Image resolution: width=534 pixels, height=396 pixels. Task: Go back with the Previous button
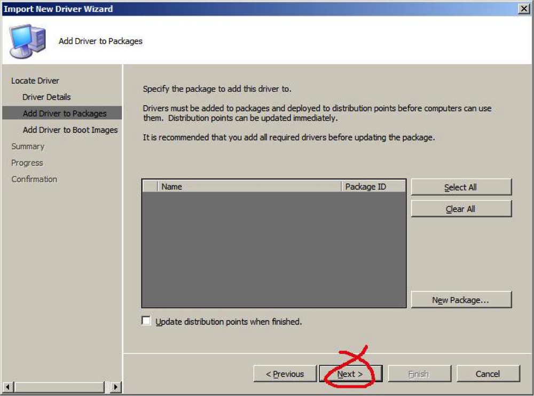point(285,374)
